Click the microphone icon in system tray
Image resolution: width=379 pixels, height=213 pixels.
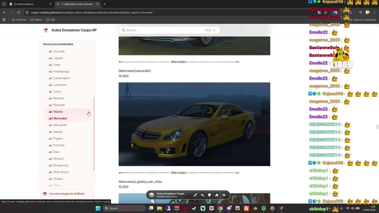click(x=341, y=208)
